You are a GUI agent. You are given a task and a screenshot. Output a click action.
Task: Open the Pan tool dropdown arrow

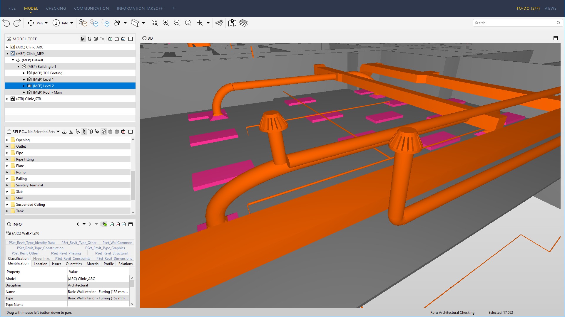(x=46, y=23)
